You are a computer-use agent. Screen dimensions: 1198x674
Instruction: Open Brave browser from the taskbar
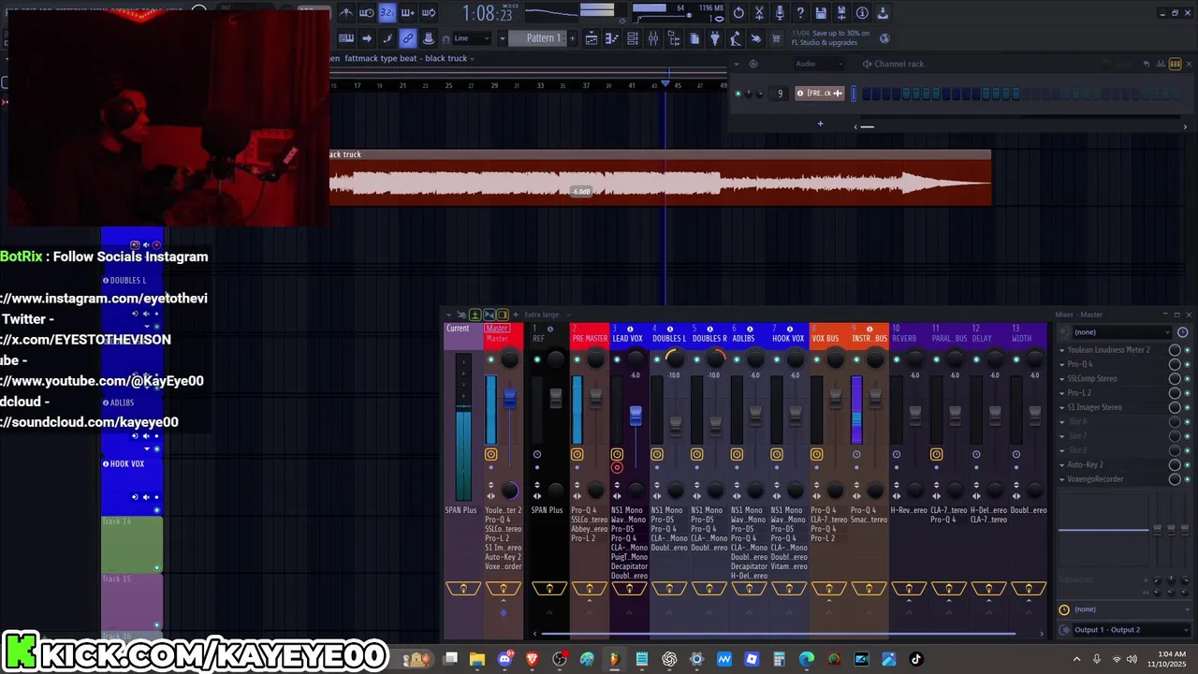click(533, 659)
